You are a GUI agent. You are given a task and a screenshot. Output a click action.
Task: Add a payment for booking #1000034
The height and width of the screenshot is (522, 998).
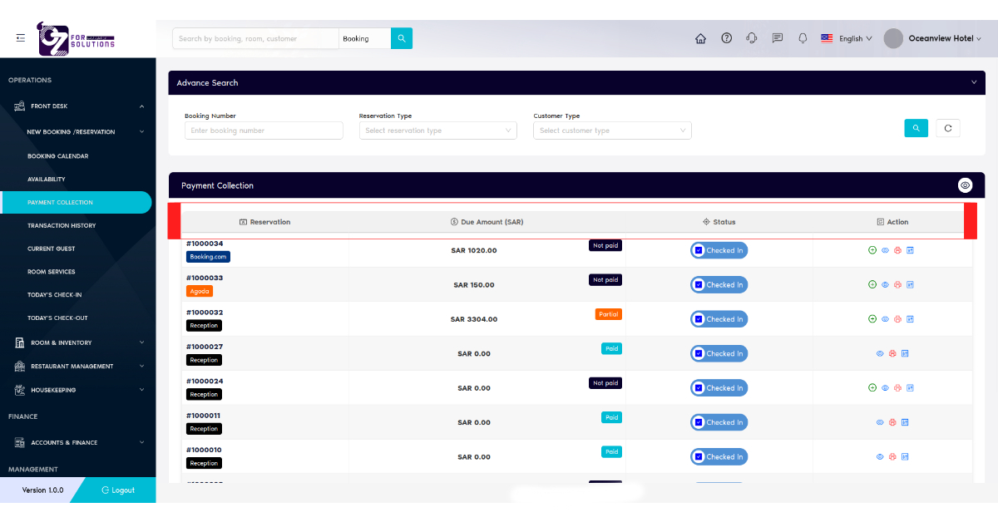click(872, 249)
